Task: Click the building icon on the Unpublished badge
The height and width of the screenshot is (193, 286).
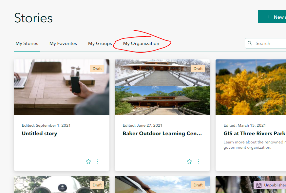Action: (259, 185)
